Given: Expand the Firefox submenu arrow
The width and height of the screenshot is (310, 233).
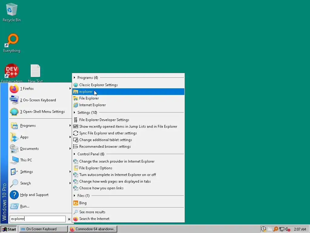Looking at the screenshot, I should pos(70,89).
